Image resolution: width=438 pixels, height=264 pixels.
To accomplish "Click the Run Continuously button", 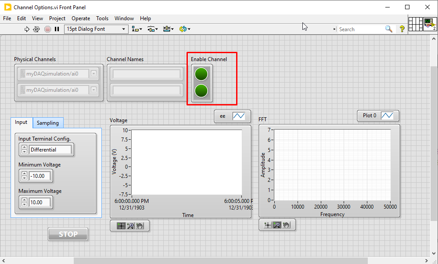I will [36, 29].
